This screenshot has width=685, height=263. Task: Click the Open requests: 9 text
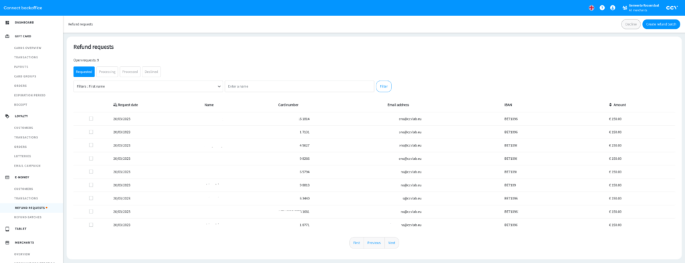[86, 60]
